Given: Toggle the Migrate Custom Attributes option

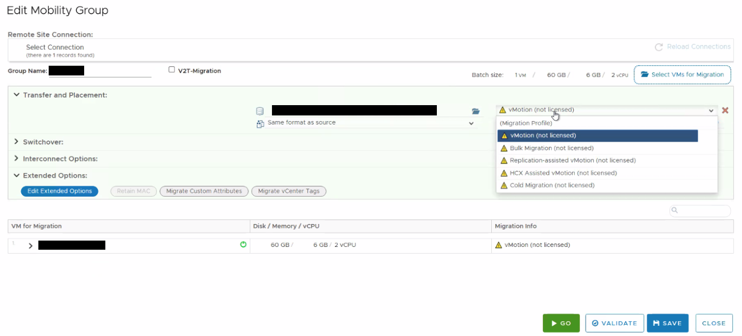Looking at the screenshot, I should tap(204, 191).
